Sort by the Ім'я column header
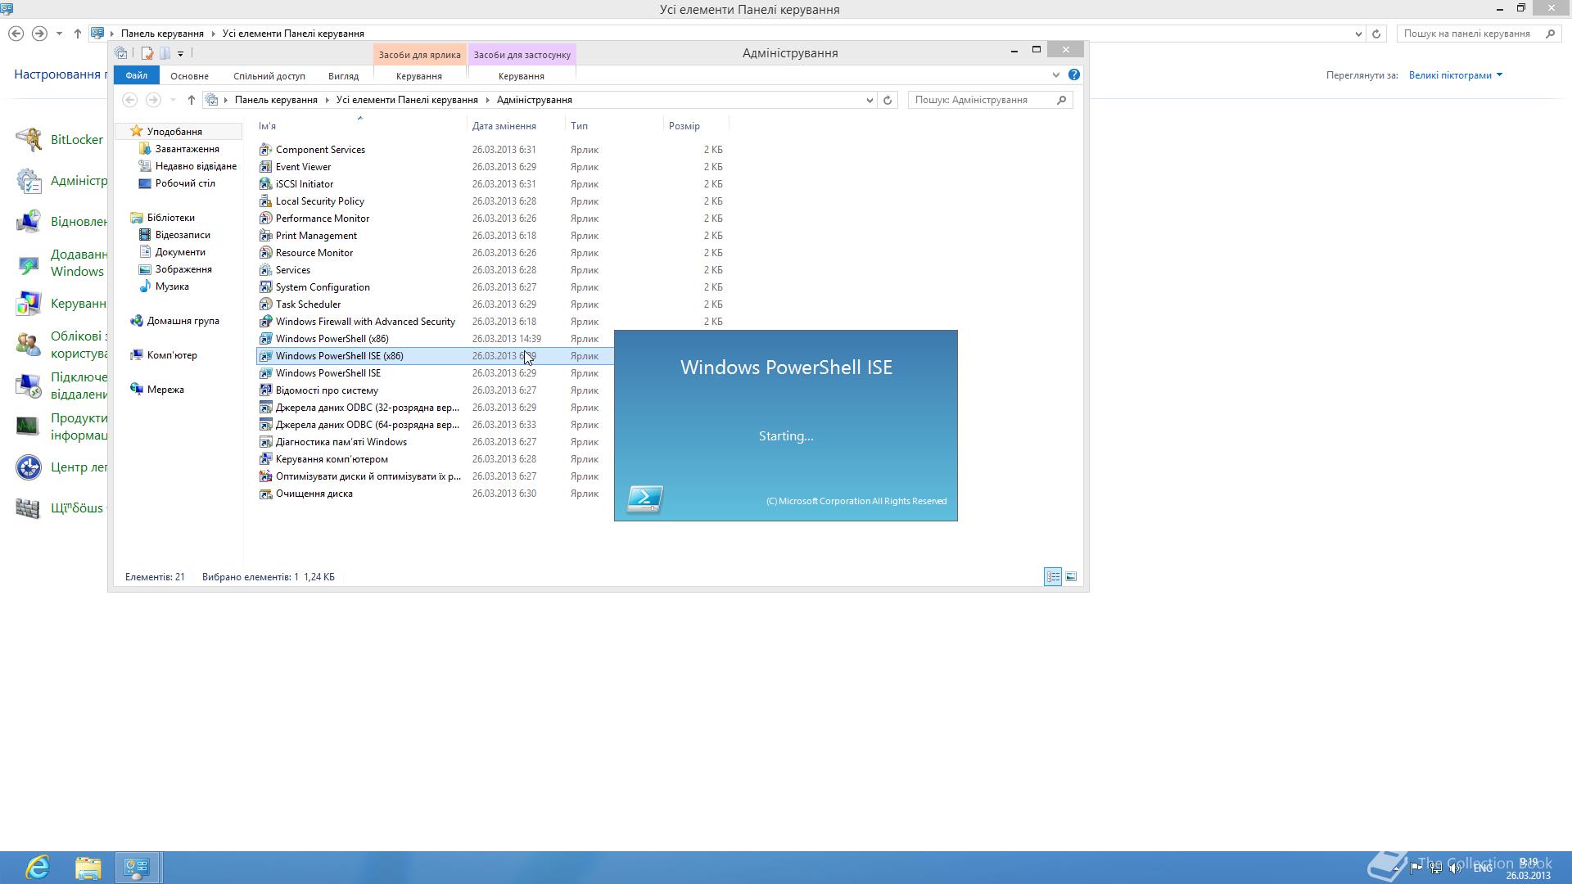1572x884 pixels. 361,126
